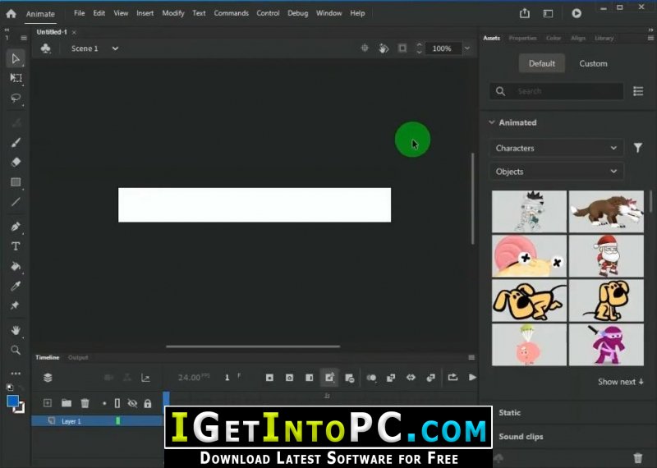Viewport: 657px width, 468px height.
Task: Switch to the Properties tab
Action: point(522,38)
